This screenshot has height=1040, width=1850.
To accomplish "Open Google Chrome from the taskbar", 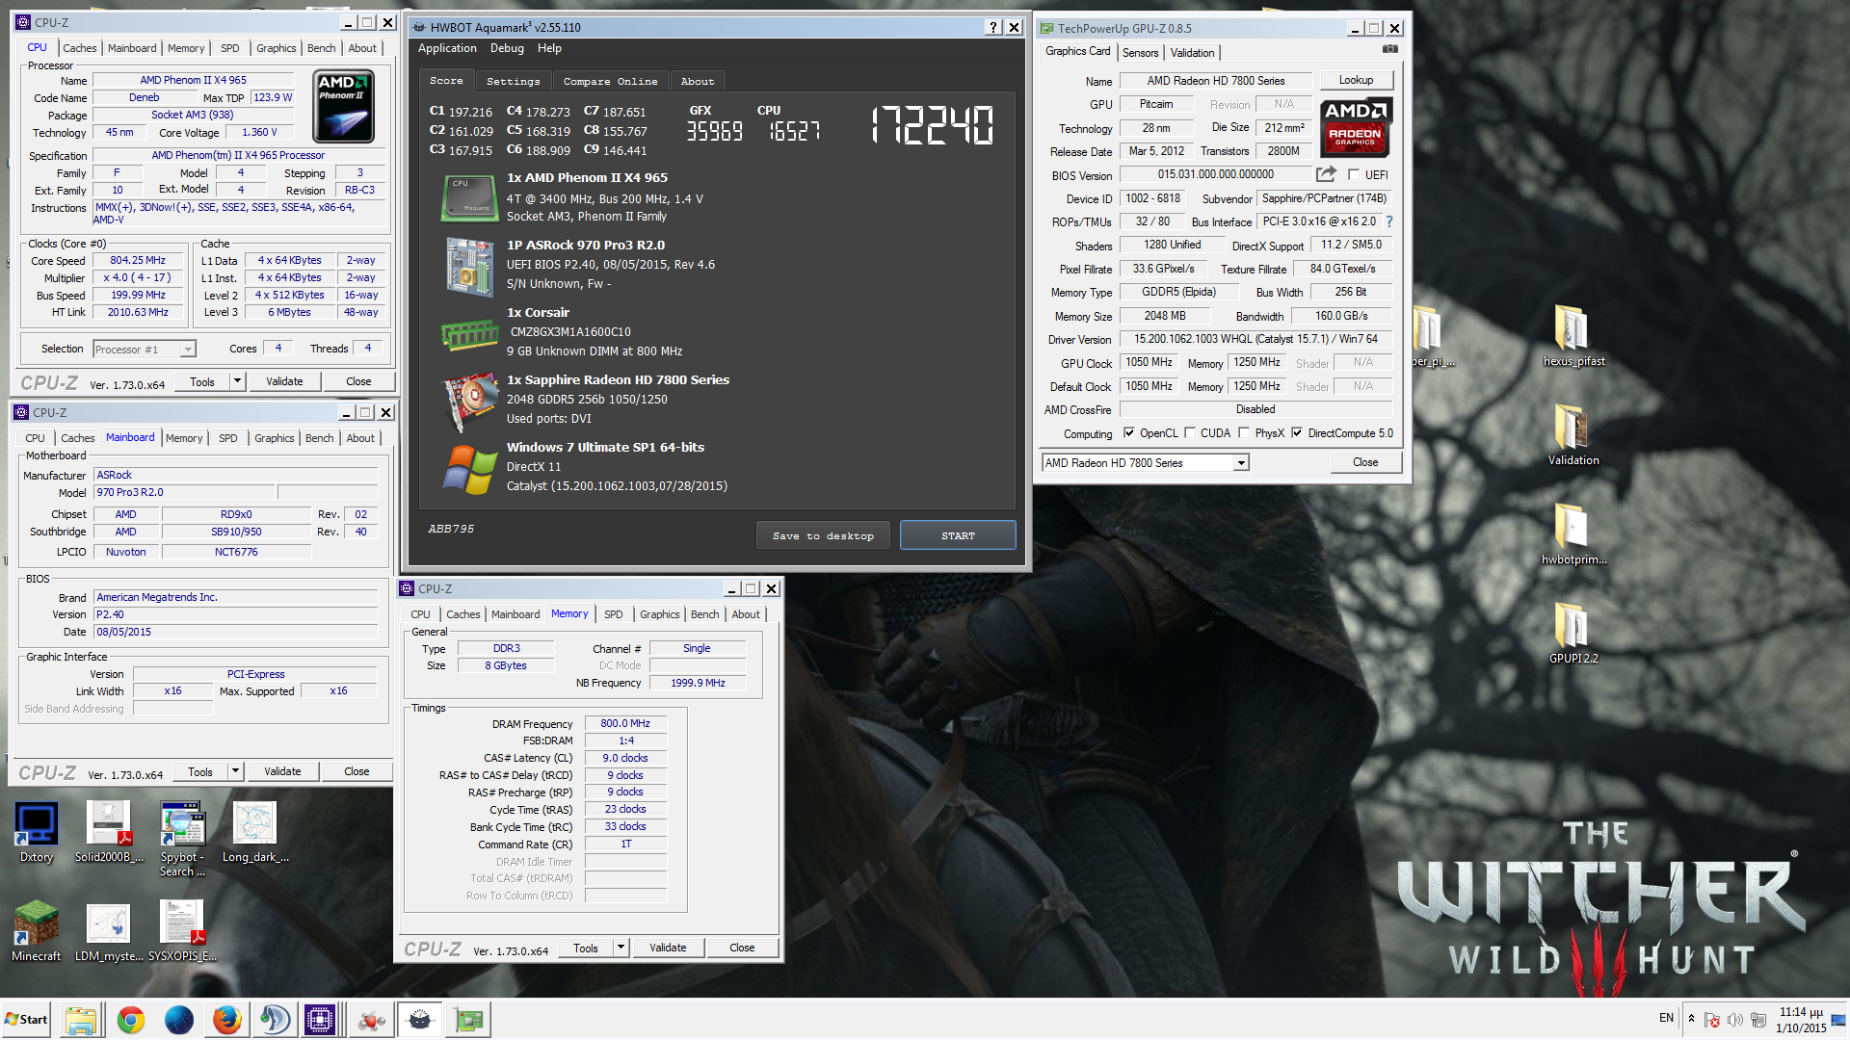I will click(x=131, y=1020).
